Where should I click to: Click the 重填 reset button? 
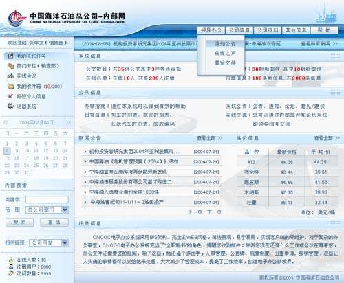[x=54, y=222]
